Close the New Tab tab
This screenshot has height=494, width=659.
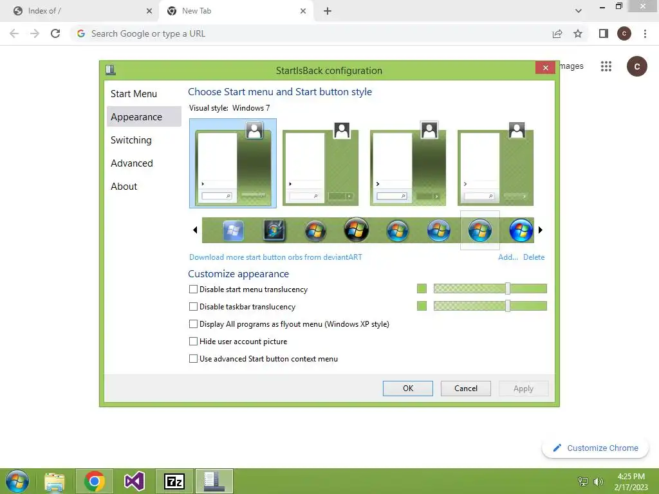pyautogui.click(x=303, y=11)
